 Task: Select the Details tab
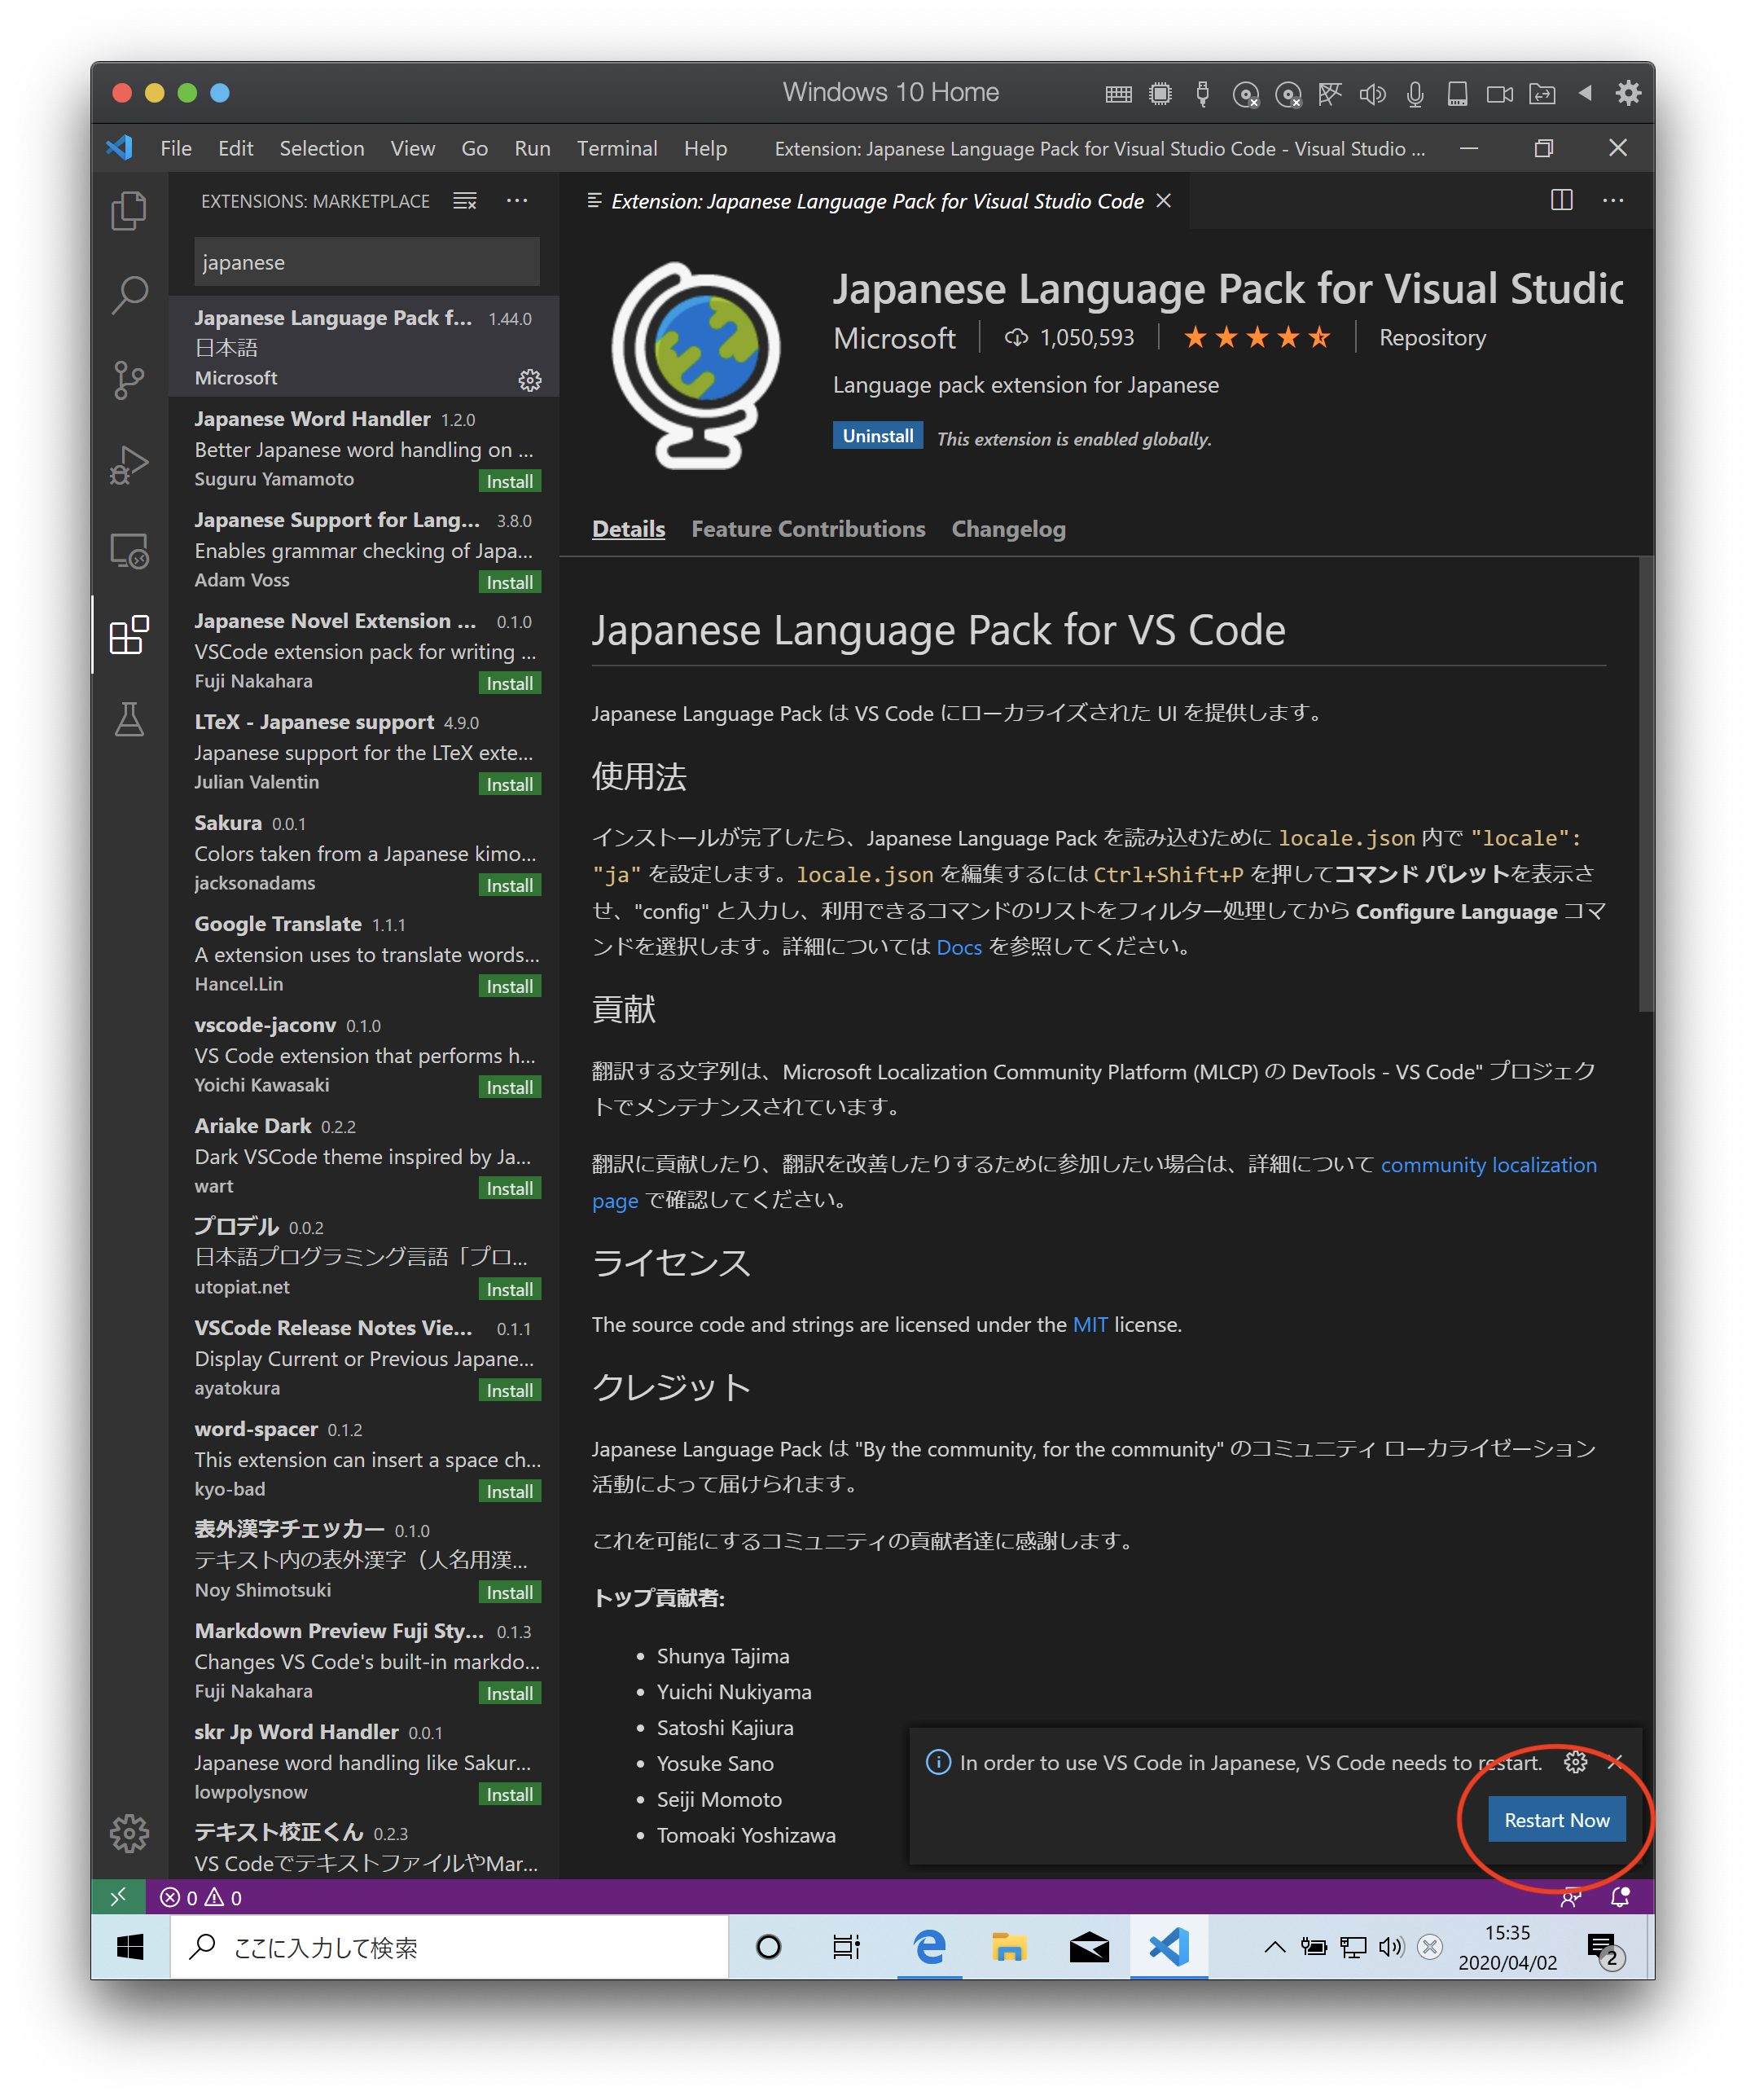pyautogui.click(x=628, y=529)
